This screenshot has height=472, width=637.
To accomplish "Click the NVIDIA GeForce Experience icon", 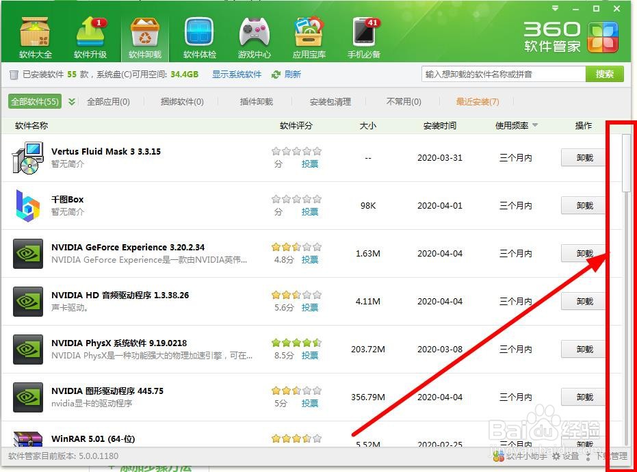I will click(x=27, y=254).
